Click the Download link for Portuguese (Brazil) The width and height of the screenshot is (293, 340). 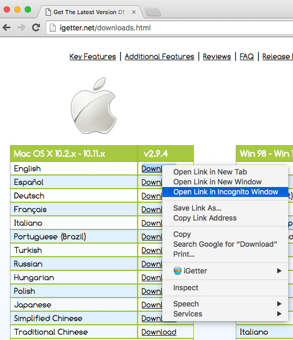click(x=152, y=237)
